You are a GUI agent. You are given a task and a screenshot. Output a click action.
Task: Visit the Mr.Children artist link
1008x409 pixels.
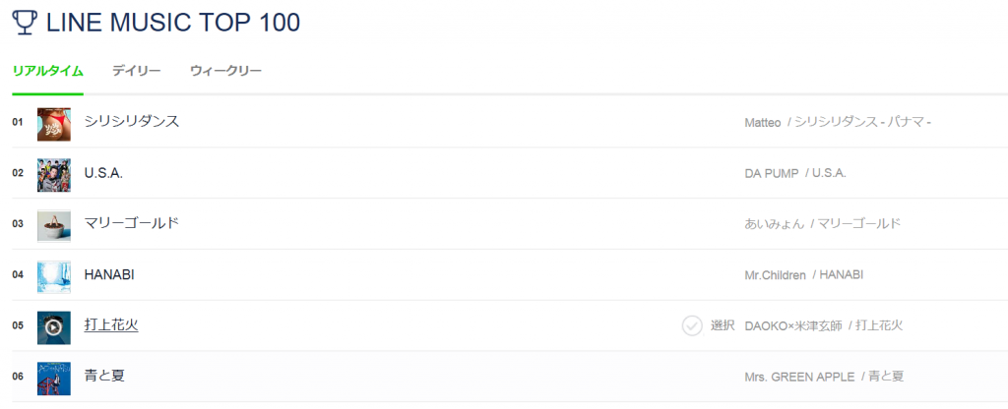pos(776,274)
